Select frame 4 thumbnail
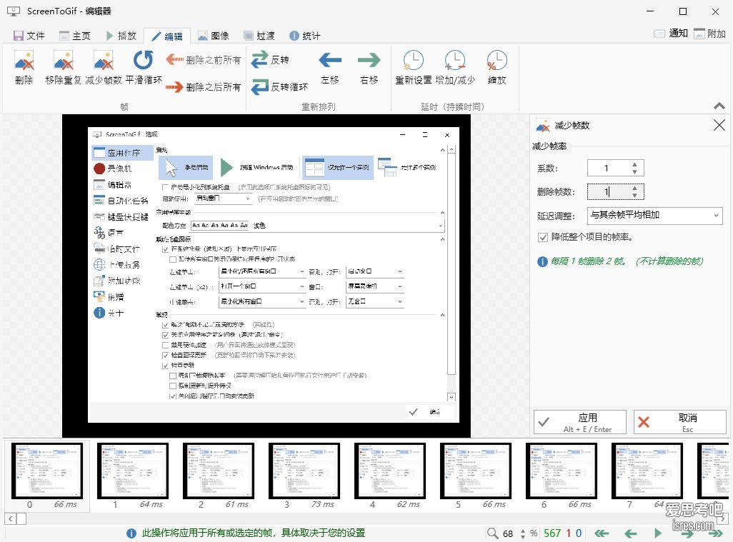 point(390,471)
